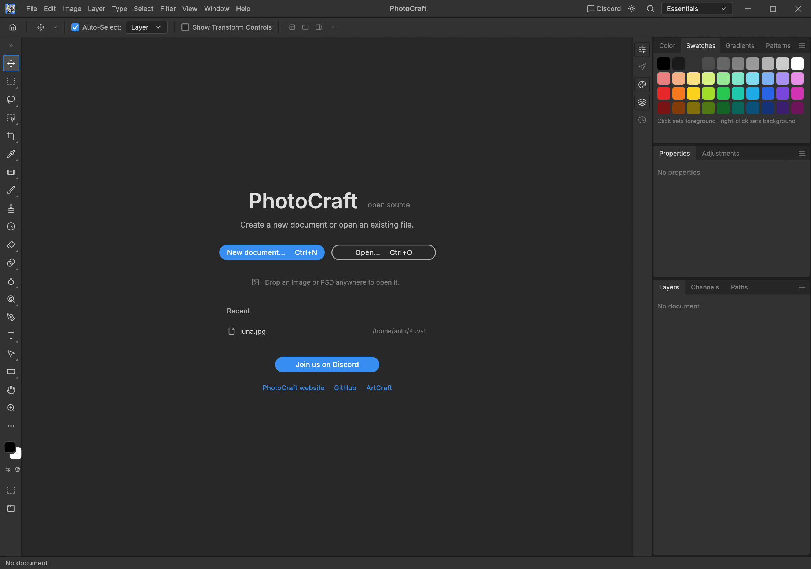Select the Lasso tool
This screenshot has height=569, width=811.
click(x=11, y=100)
